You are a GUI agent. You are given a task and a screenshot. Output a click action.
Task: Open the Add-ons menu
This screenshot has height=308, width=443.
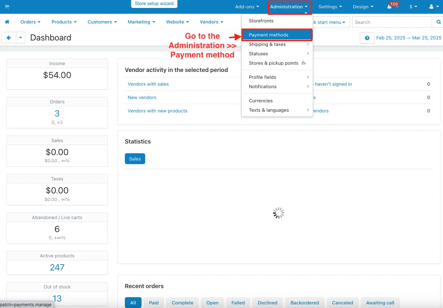click(247, 7)
